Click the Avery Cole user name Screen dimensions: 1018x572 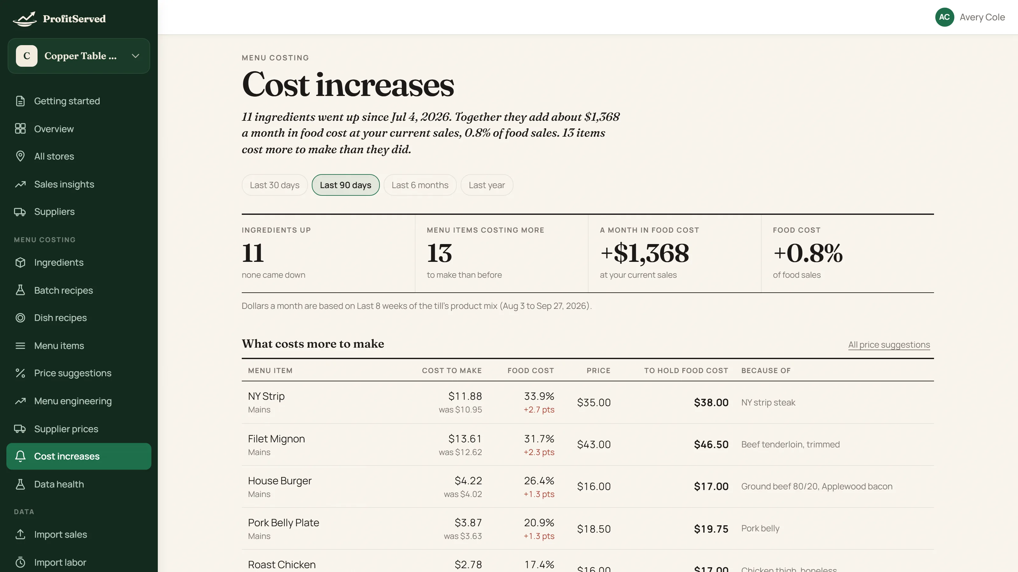tap(982, 17)
